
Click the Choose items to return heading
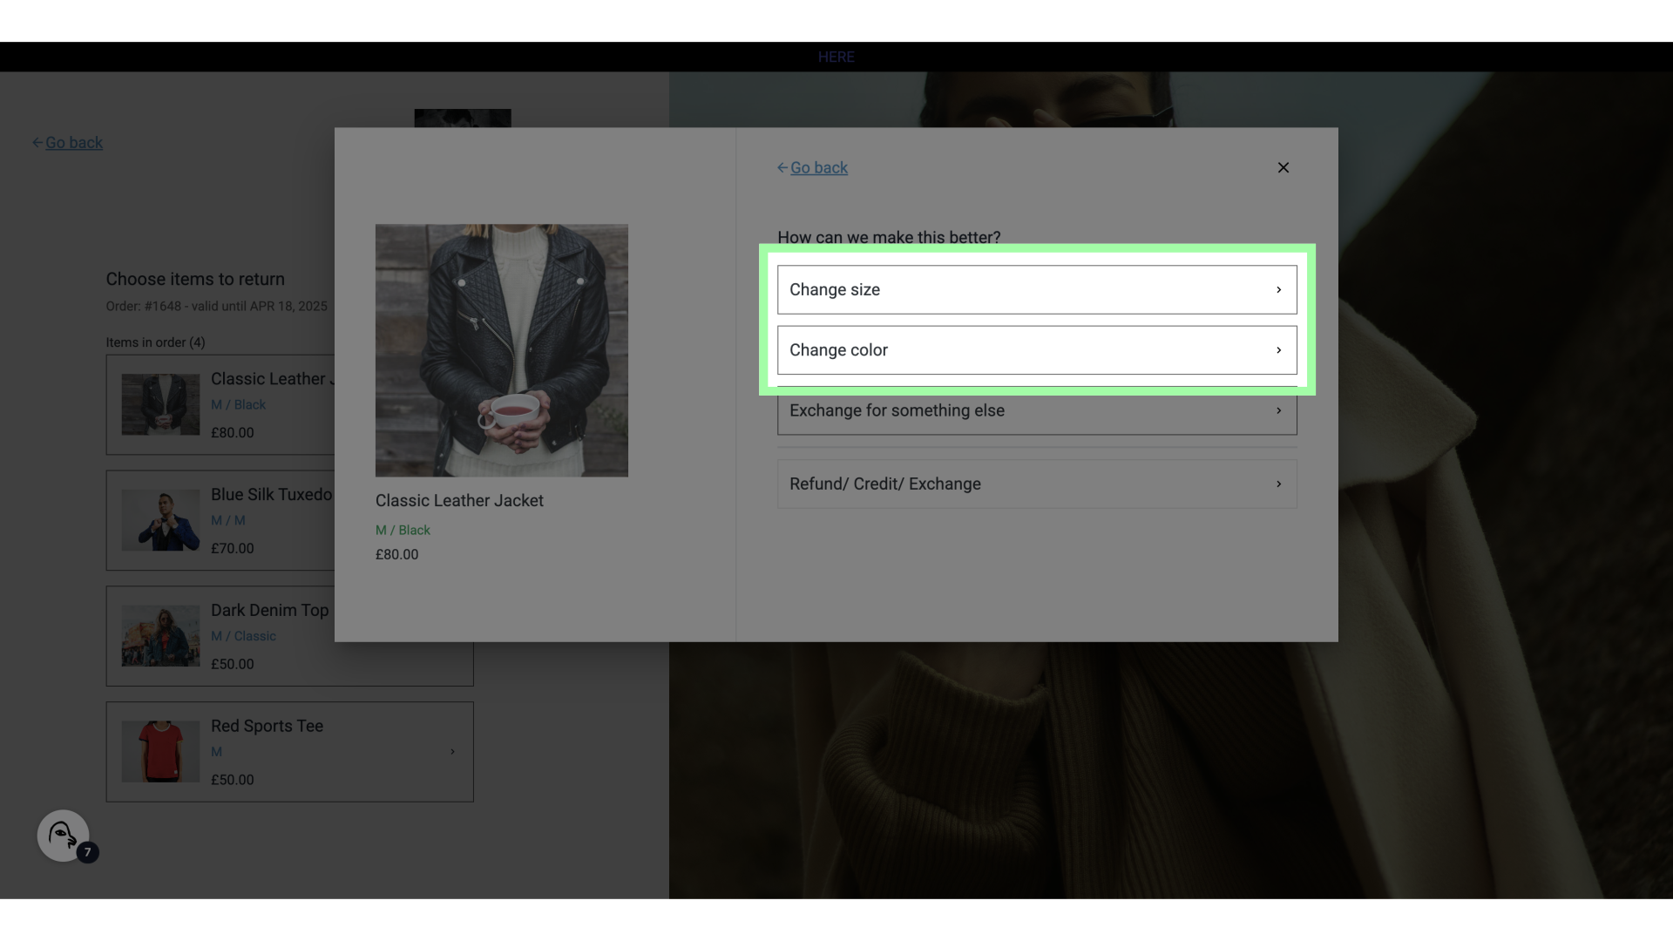click(x=195, y=279)
